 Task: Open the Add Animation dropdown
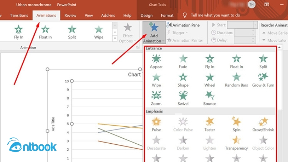[x=154, y=32]
